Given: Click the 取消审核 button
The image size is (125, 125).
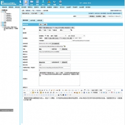Looking at the screenshot, I should (x=99, y=16).
